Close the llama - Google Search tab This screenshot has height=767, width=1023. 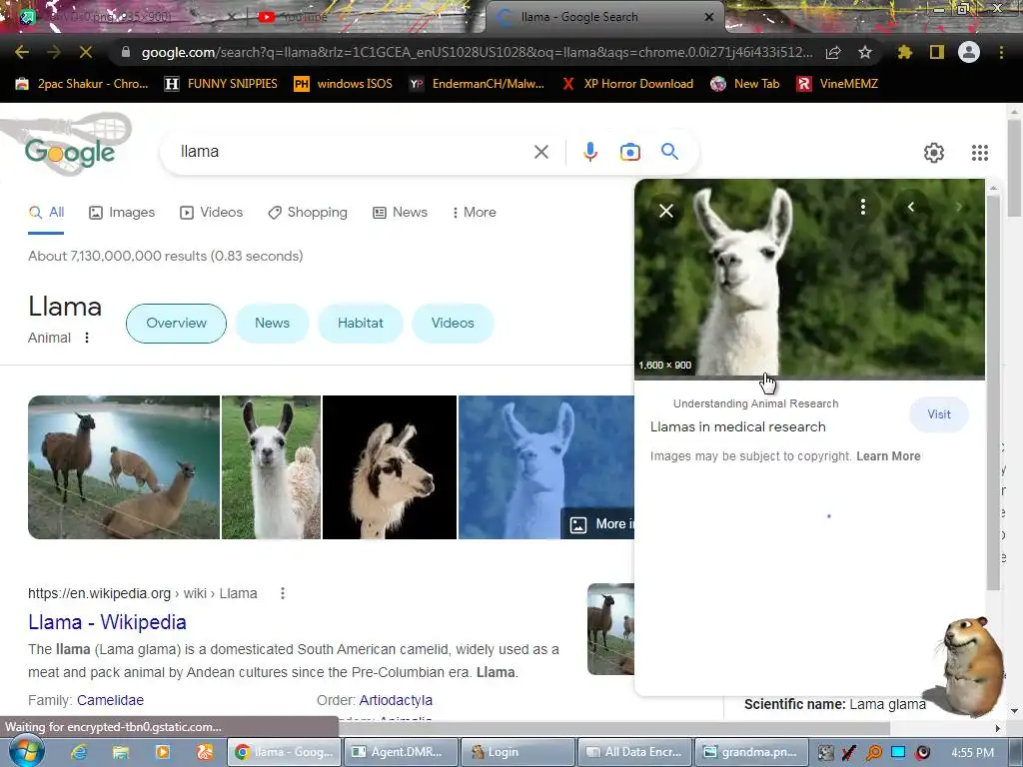(x=709, y=17)
